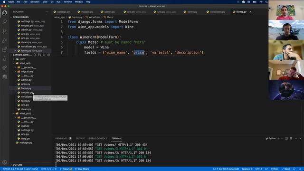The width and height of the screenshot is (304, 171).
Task: Open macOS Wi-Fi menu icon
Action: 261,2
